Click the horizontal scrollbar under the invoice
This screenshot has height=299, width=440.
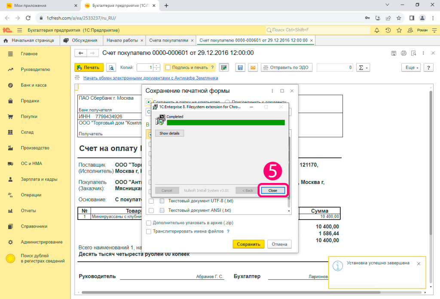(x=230, y=293)
